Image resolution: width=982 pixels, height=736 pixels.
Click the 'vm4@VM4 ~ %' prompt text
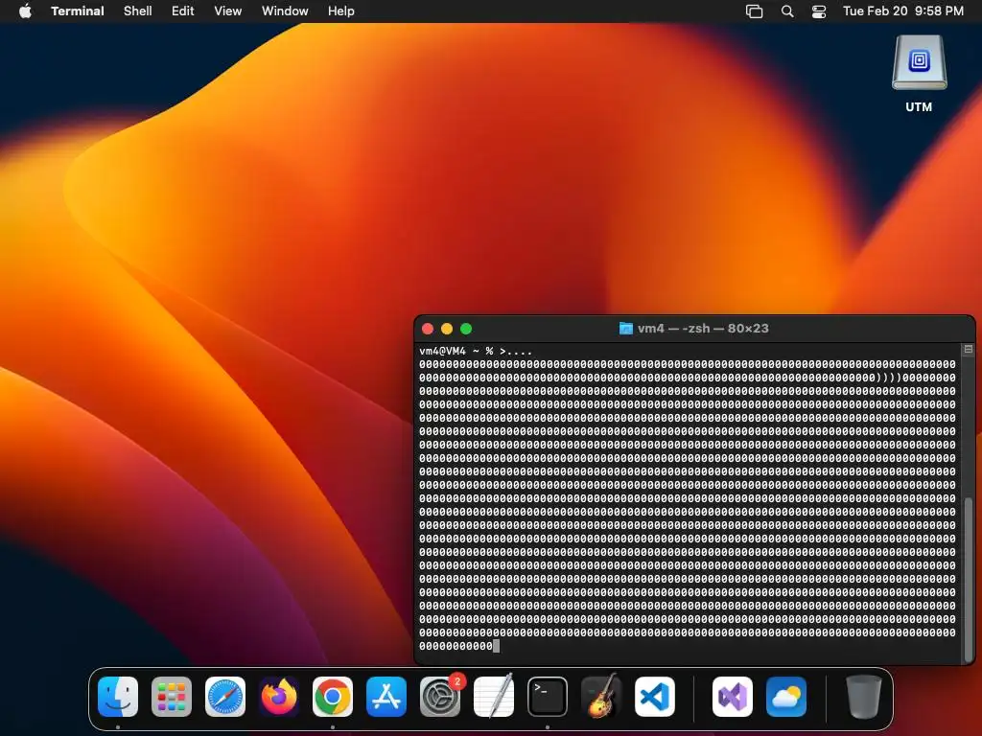click(x=456, y=351)
